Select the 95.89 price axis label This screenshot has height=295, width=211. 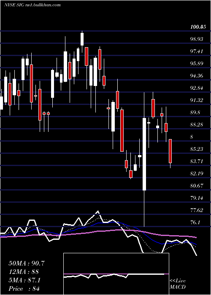click(x=197, y=64)
